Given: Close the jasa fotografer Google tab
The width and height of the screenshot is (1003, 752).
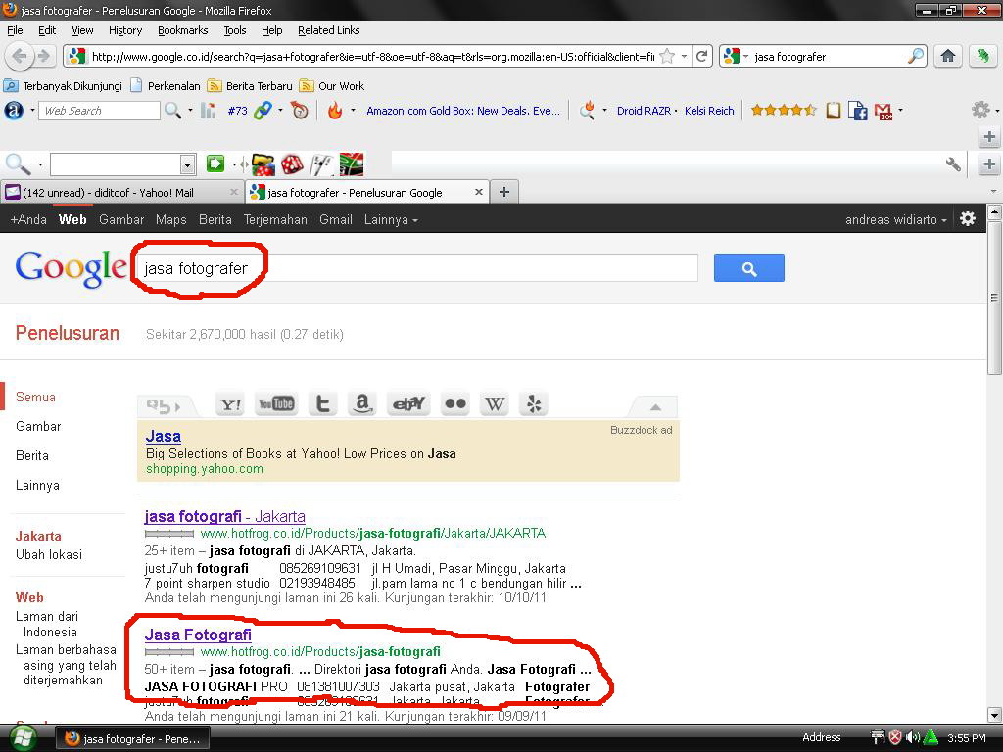Looking at the screenshot, I should point(478,192).
